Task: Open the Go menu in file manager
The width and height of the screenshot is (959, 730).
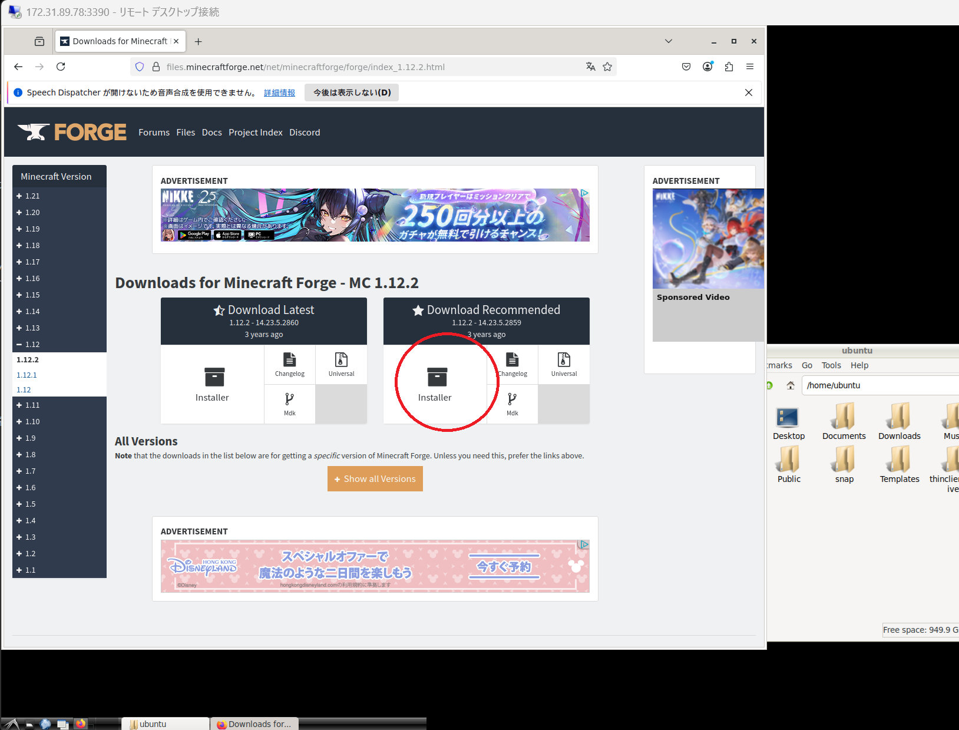Action: click(807, 365)
